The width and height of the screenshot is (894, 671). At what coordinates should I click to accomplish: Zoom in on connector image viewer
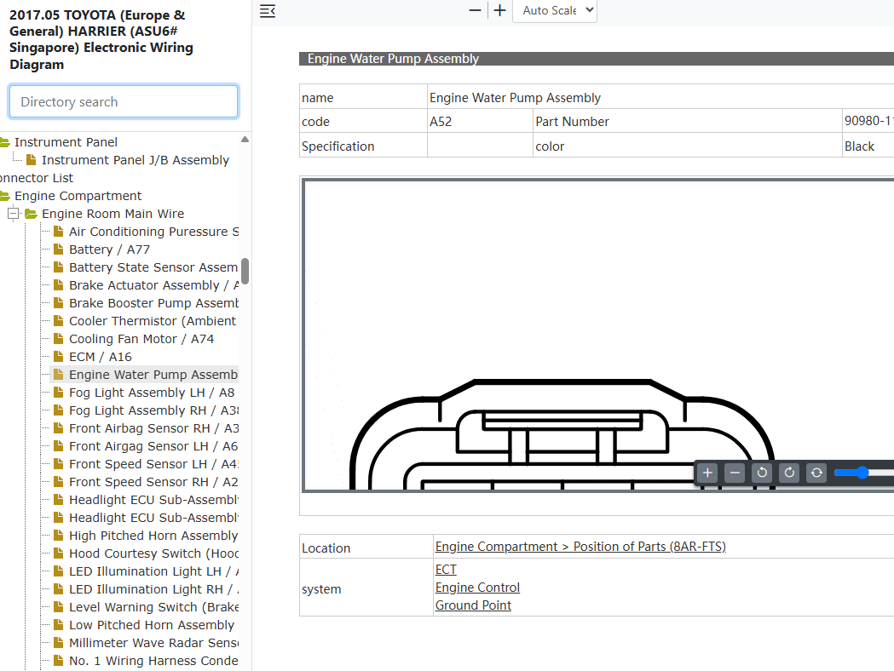707,473
